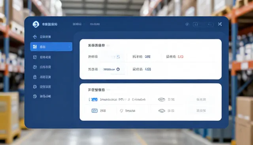Click the outlined blue card icon in lower panel
Screen dimensions: 253x145
point(94,111)
